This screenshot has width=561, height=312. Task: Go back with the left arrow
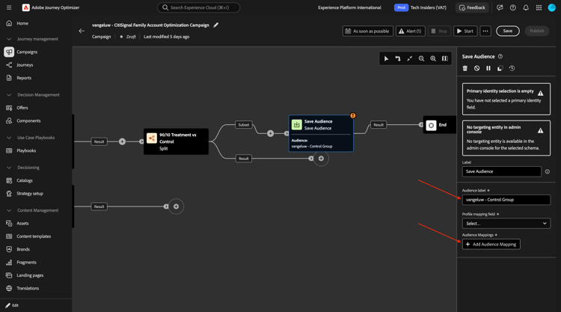tap(82, 31)
